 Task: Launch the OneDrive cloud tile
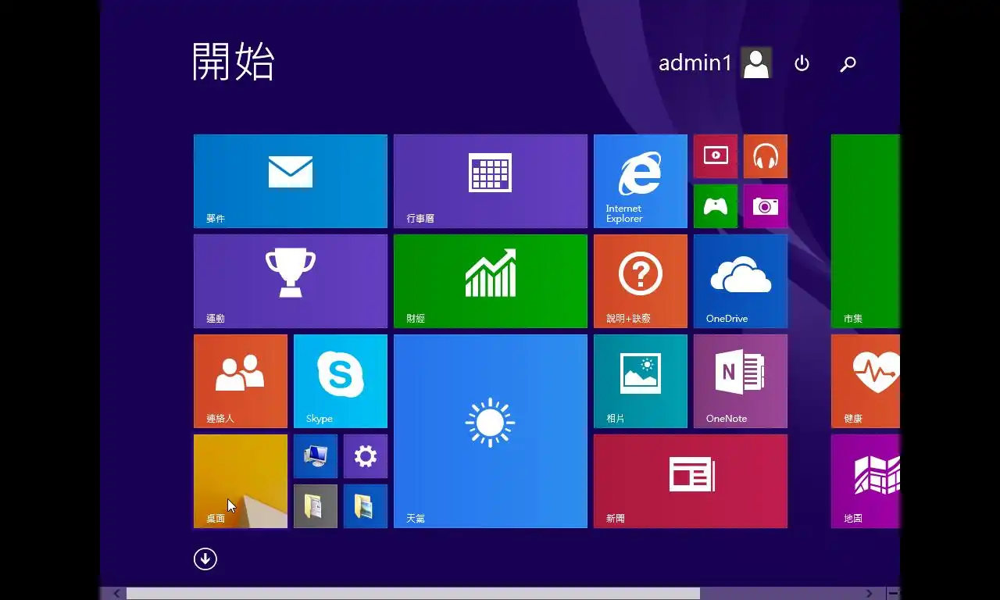pyautogui.click(x=741, y=281)
